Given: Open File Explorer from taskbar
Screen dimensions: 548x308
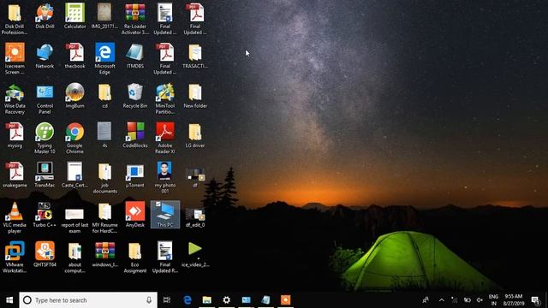Looking at the screenshot, I should coord(207,300).
